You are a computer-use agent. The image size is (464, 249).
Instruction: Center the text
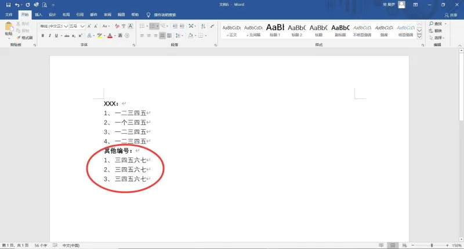click(149, 36)
